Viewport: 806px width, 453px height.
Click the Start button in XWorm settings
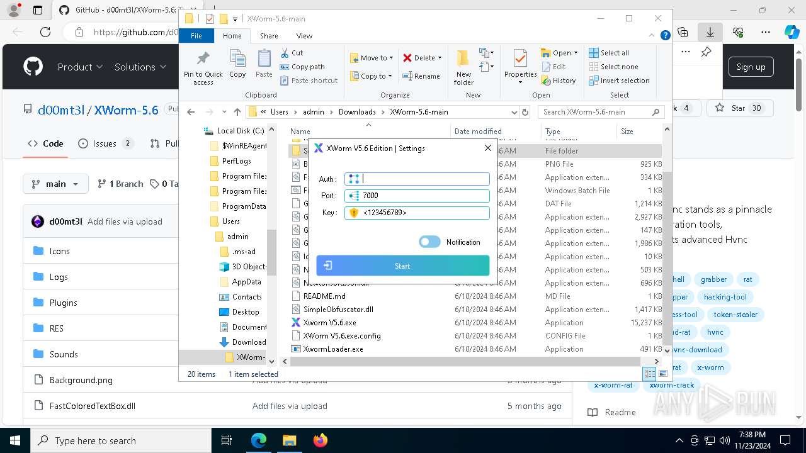(x=403, y=266)
